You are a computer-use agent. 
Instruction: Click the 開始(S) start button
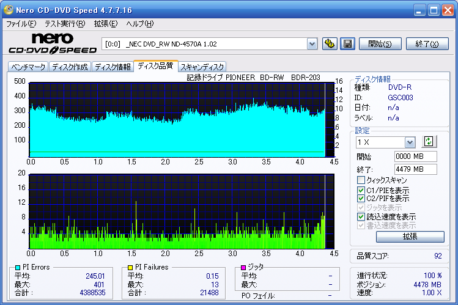coord(380,44)
